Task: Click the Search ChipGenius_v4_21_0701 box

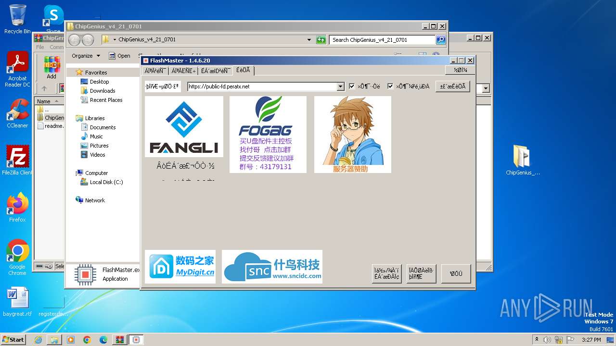Action: tap(383, 40)
